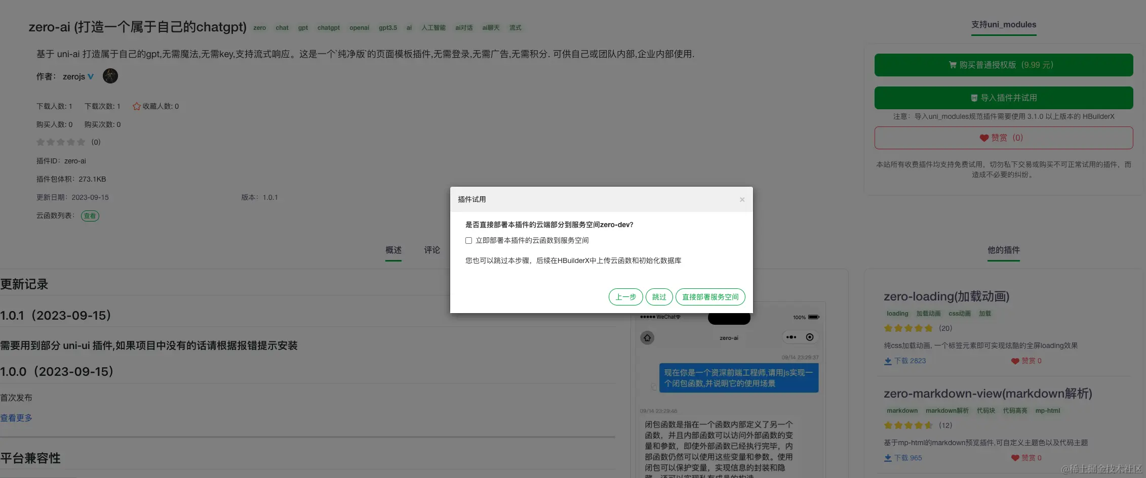Click the 平台兼容性 heading
1146x478 pixels.
[30, 458]
